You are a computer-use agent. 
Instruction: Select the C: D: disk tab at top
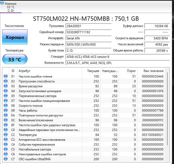coord(11,7)
